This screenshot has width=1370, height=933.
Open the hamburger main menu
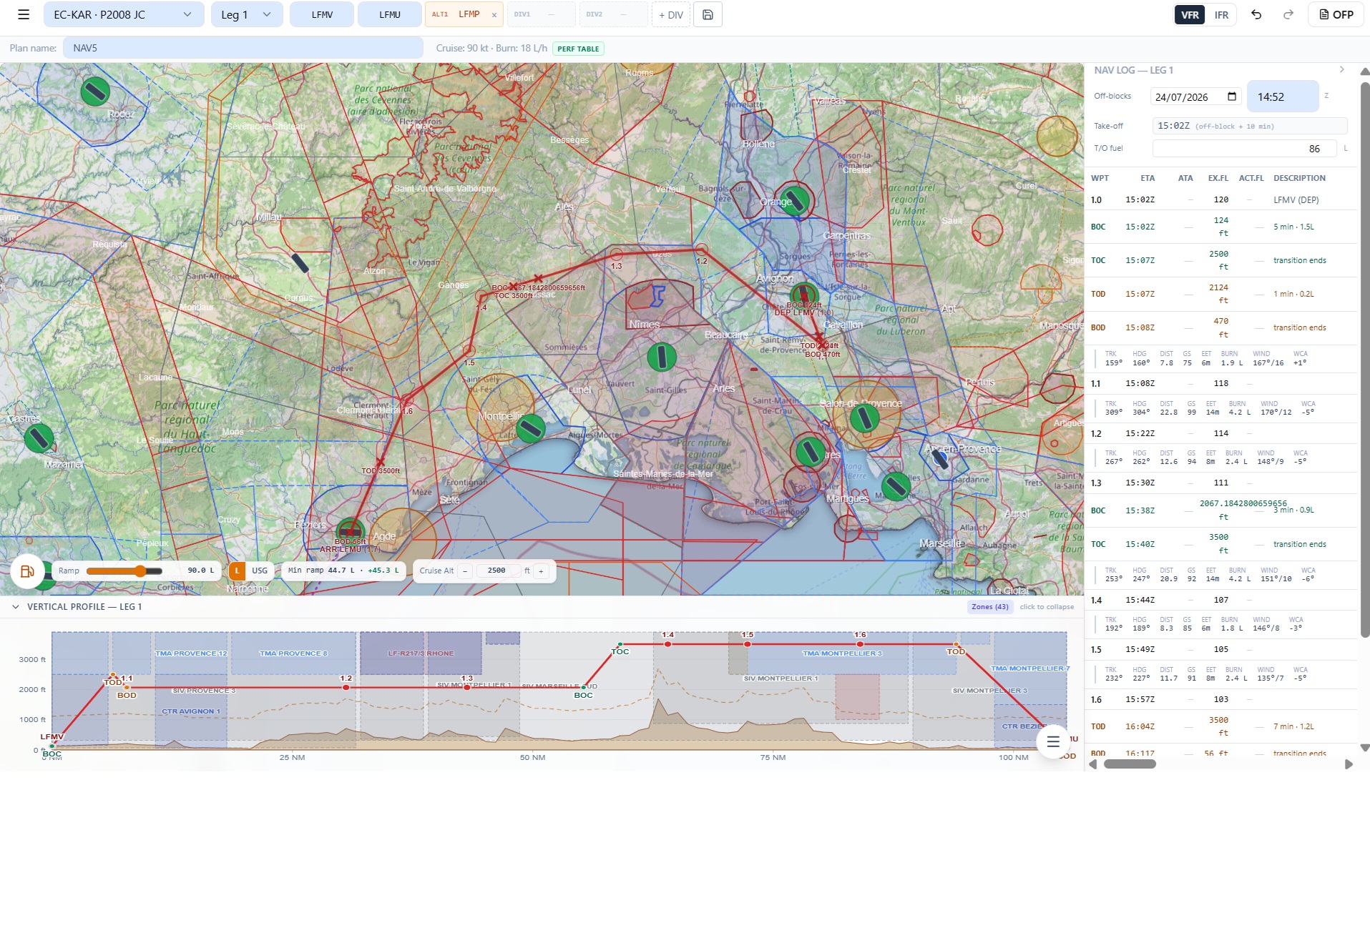pos(24,14)
